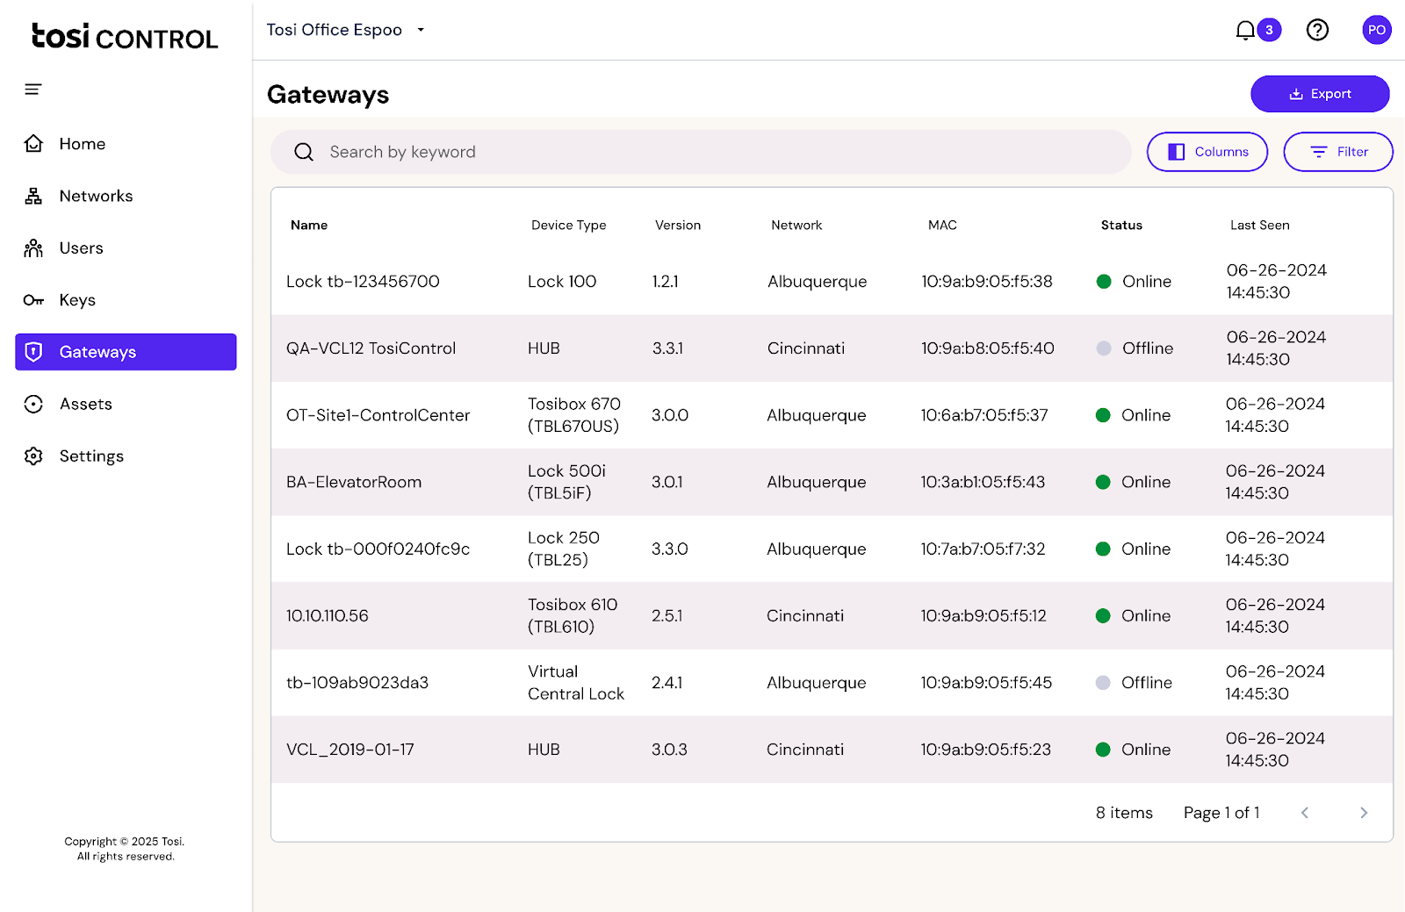Screen dimensions: 1405x912
Task: Open notifications via the bell icon
Action: [1245, 31]
